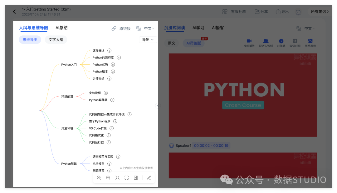Image resolution: width=337 pixels, height=193 pixels.
Task: Click the 分享 share icon
Action: point(257,11)
